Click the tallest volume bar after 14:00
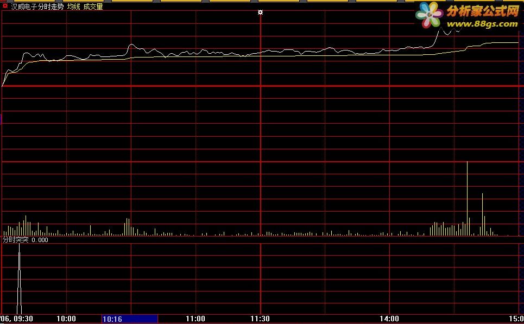The width and height of the screenshot is (524, 324). 467,199
